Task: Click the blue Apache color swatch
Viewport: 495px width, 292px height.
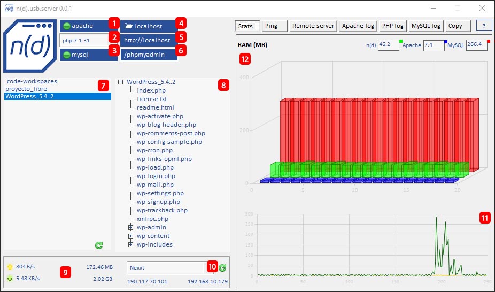Action: click(446, 41)
